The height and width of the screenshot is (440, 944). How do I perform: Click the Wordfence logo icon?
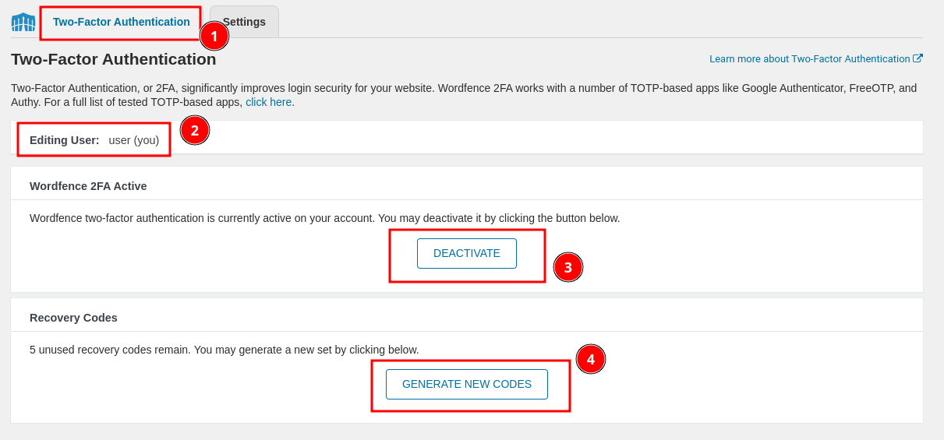click(x=23, y=22)
